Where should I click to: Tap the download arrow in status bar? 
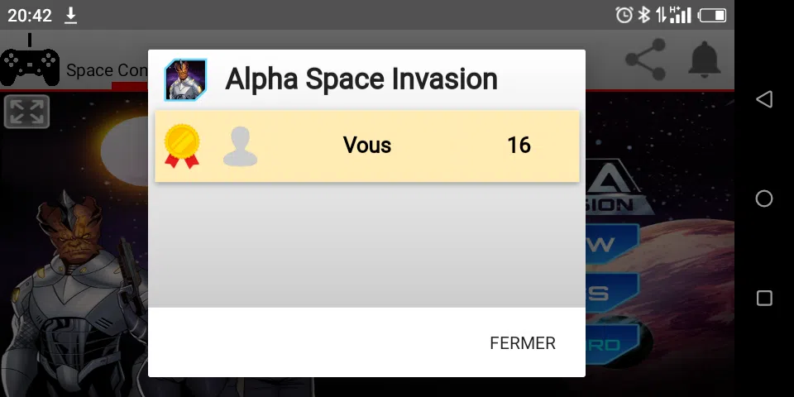(x=71, y=15)
